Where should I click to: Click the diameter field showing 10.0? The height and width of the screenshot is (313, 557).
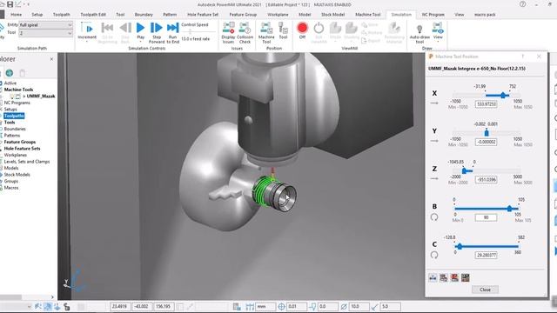(x=359, y=307)
